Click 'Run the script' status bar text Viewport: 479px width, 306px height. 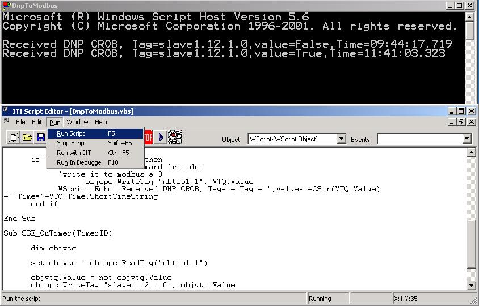(22, 299)
